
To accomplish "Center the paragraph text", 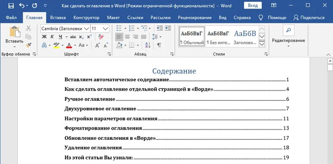I will [127, 37].
